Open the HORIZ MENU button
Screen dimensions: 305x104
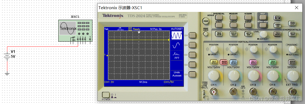(x=292, y=62)
